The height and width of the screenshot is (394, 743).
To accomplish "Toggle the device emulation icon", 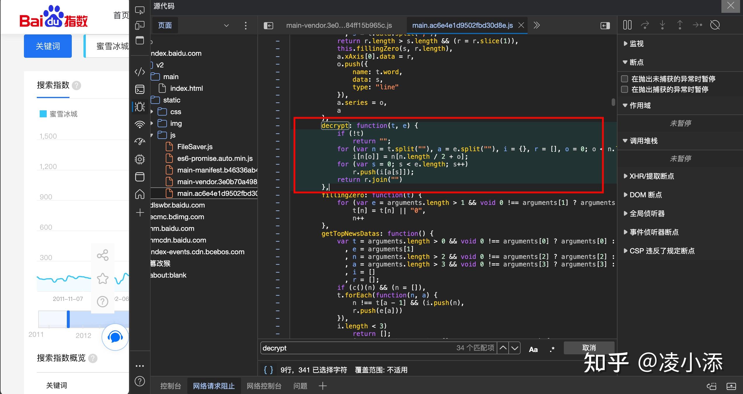I will coord(140,25).
